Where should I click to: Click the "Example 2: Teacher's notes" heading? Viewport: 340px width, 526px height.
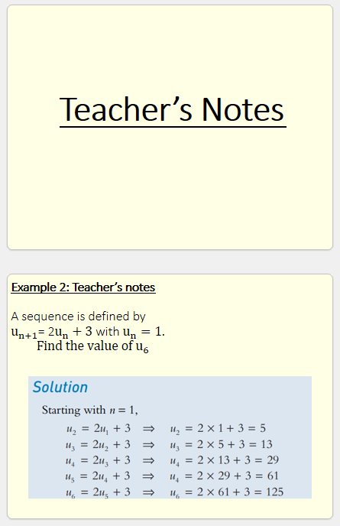click(83, 287)
